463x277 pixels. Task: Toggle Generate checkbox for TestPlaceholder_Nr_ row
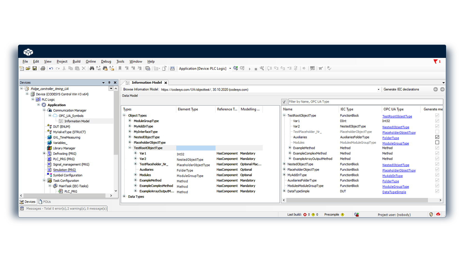coord(437,132)
